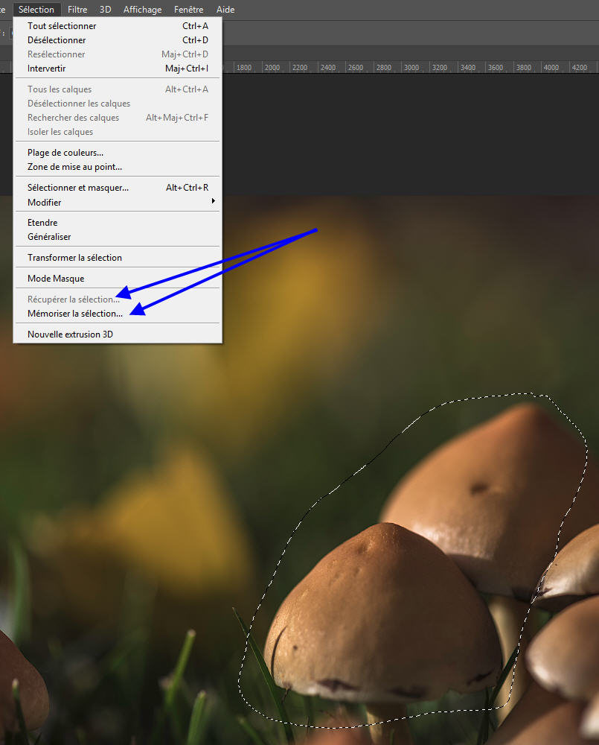
Task: Choose Tout sélectionner from the menu
Action: (62, 26)
